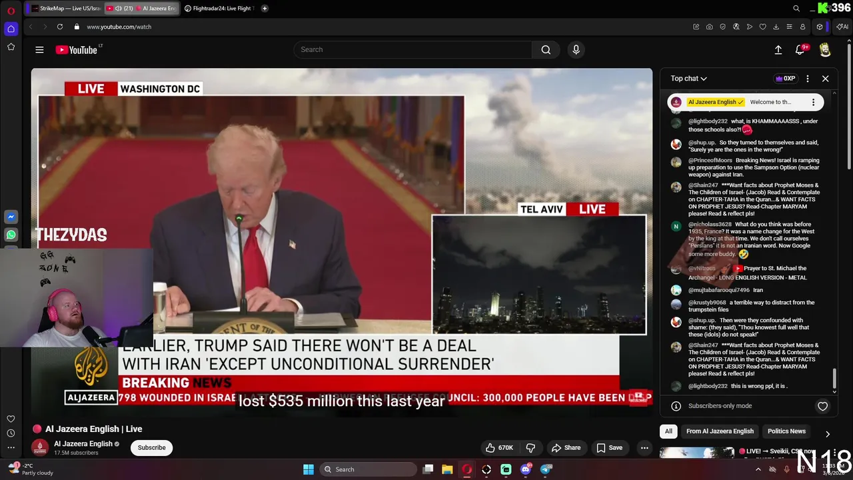Image resolution: width=853 pixels, height=480 pixels.
Task: Open Opera sidebar three-dot setup menu
Action: point(11,448)
